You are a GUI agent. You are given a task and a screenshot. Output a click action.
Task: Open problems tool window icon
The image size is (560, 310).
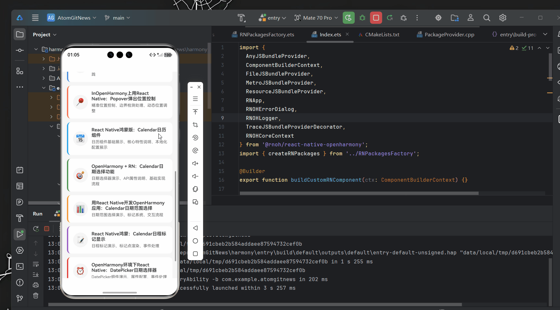[20, 282]
